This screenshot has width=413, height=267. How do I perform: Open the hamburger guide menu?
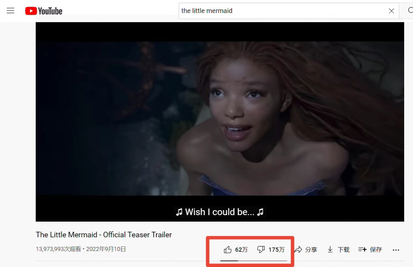[x=11, y=11]
